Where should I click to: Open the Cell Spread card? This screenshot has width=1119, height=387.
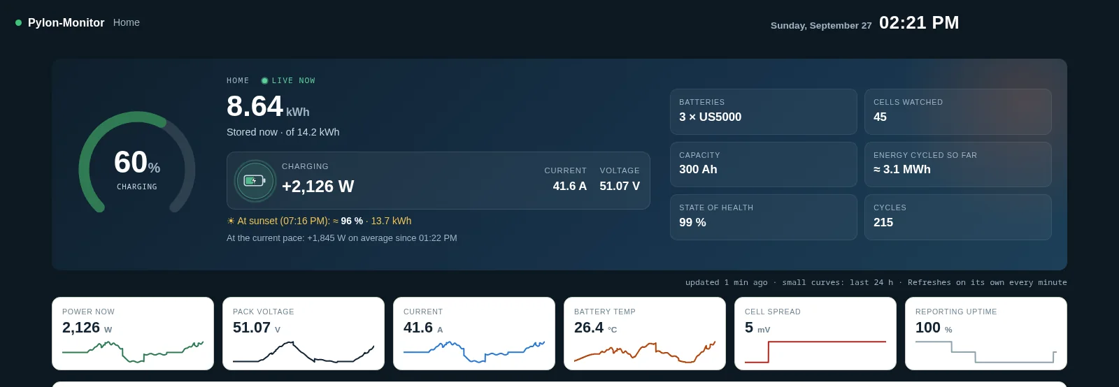click(815, 333)
